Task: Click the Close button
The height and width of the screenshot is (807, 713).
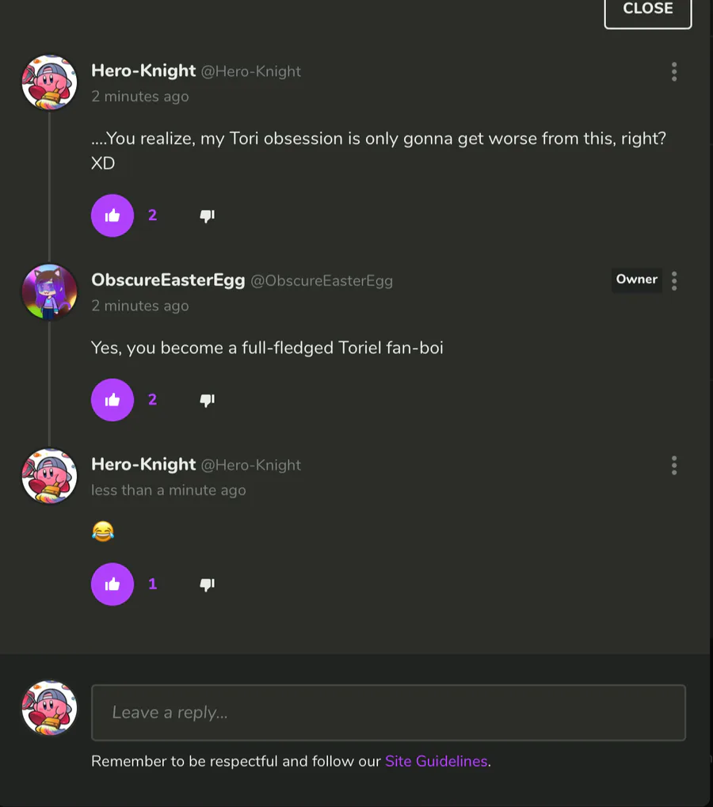Action: click(x=647, y=10)
